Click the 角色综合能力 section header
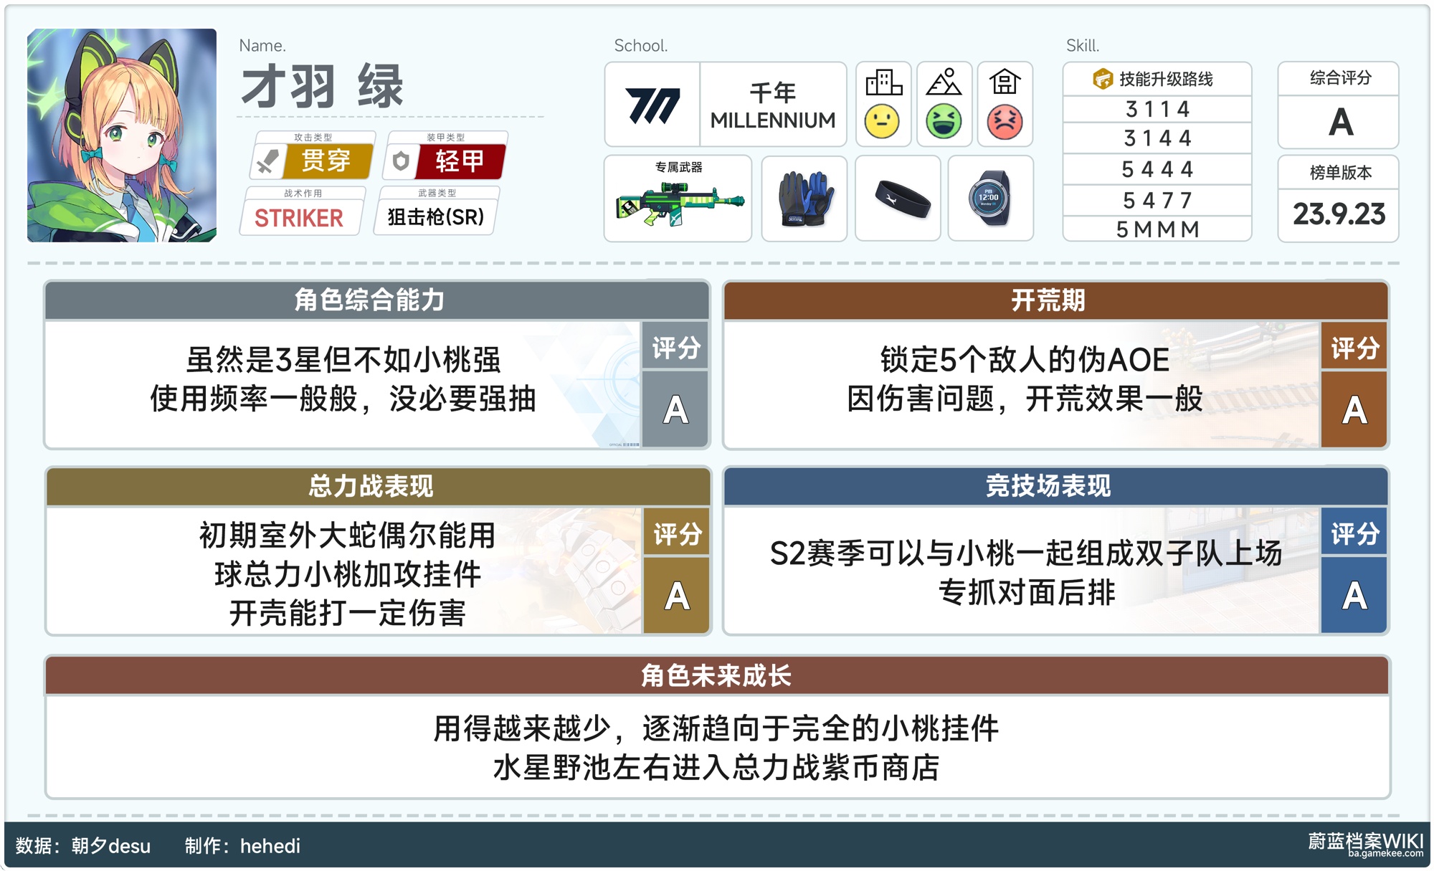 (370, 300)
